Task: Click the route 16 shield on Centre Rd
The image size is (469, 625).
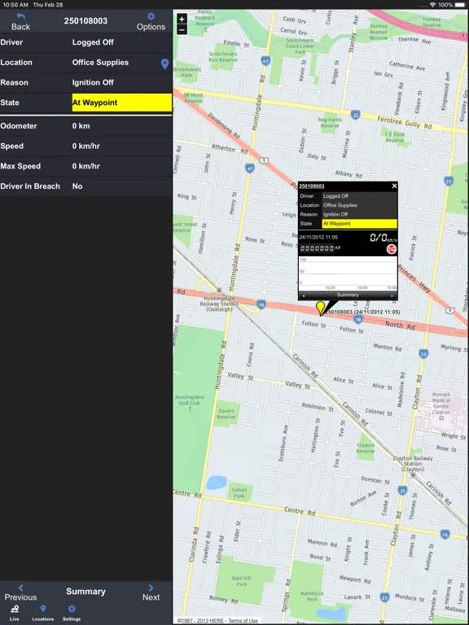Action: click(x=445, y=534)
